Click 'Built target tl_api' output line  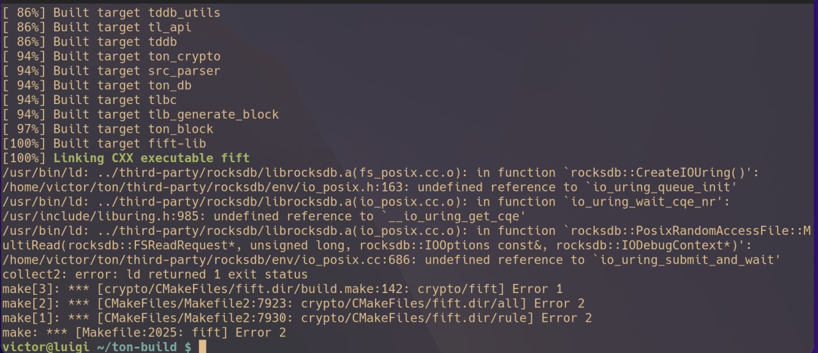coord(96,27)
